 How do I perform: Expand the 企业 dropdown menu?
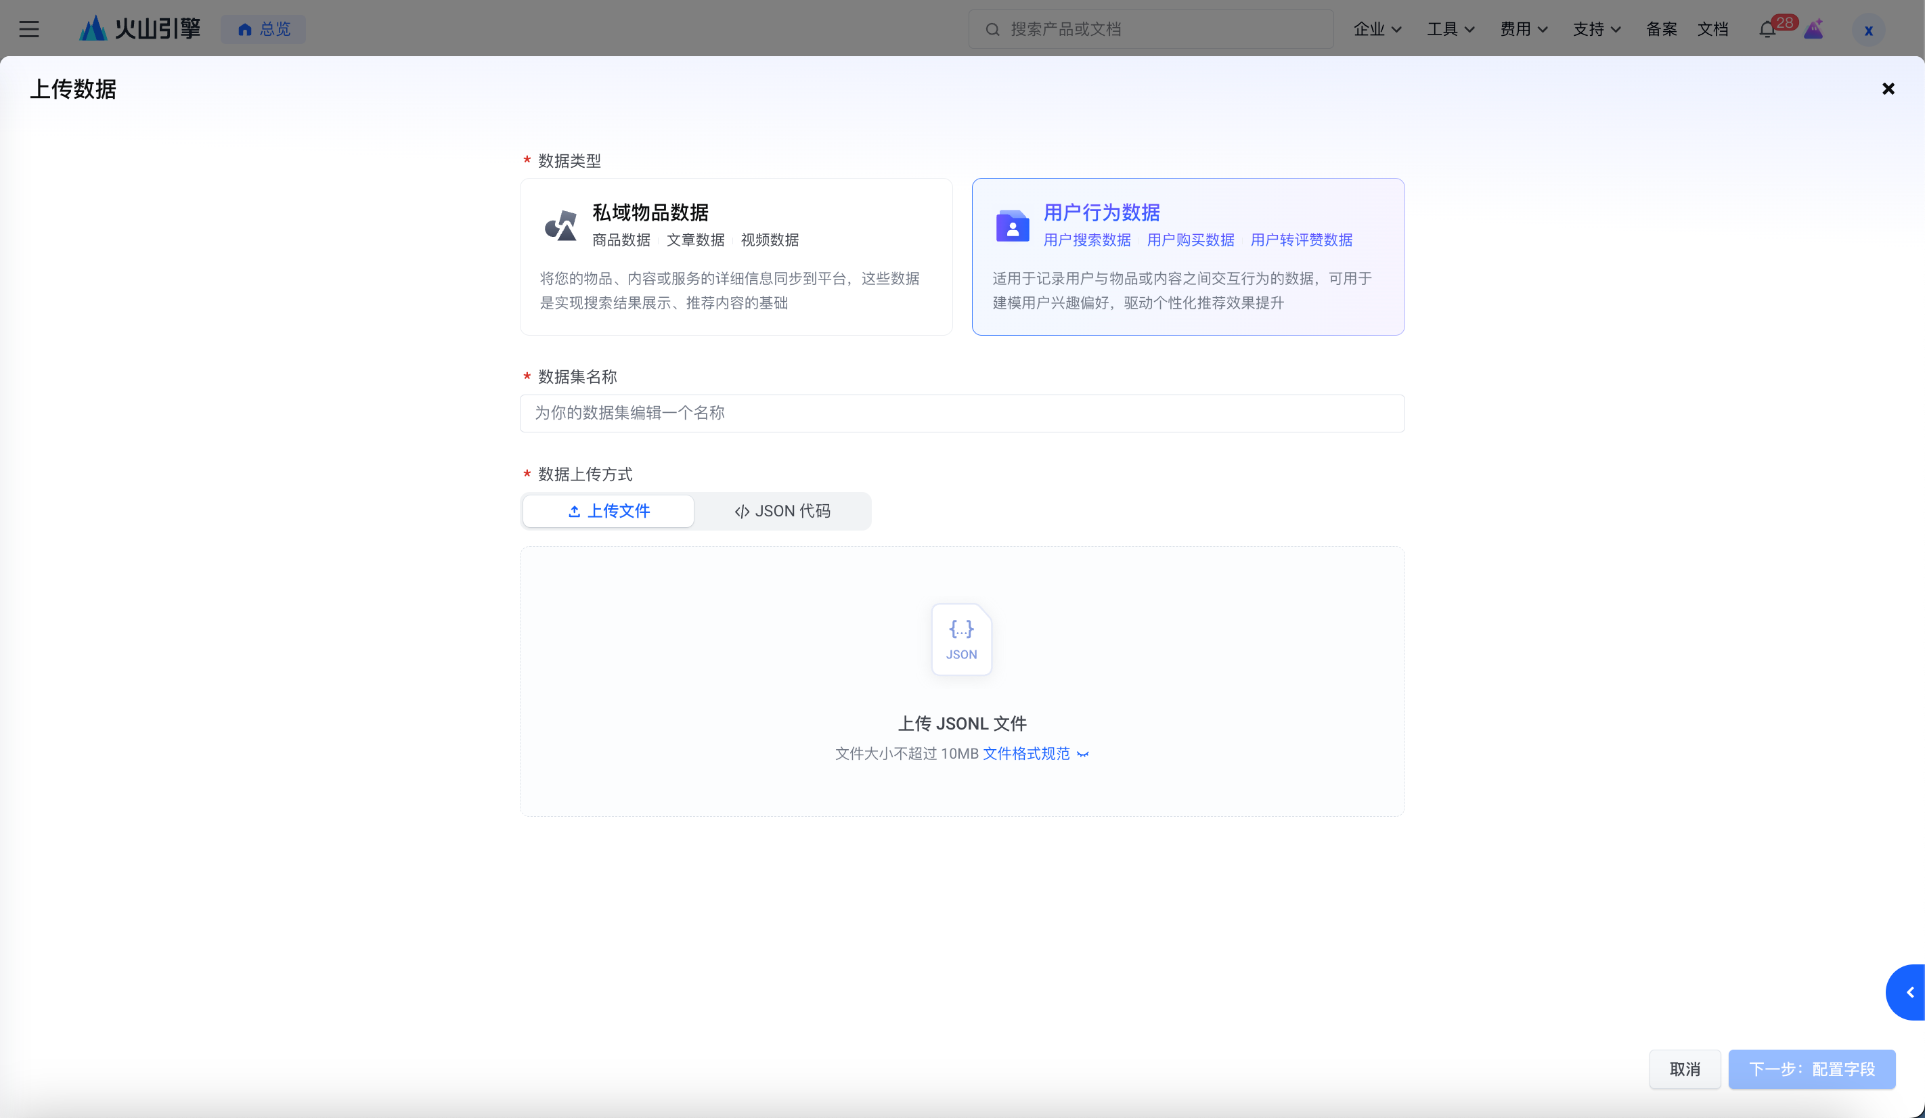pos(1377,29)
